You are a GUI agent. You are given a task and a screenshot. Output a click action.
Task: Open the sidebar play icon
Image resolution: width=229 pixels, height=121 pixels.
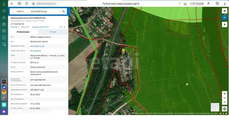point(4,31)
